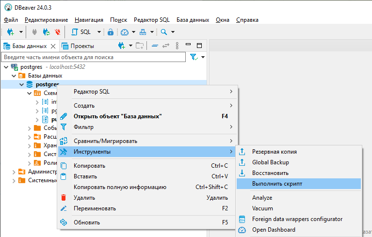
Task: Open the New connection dropdown arrow in main toolbar
Action: point(21,32)
